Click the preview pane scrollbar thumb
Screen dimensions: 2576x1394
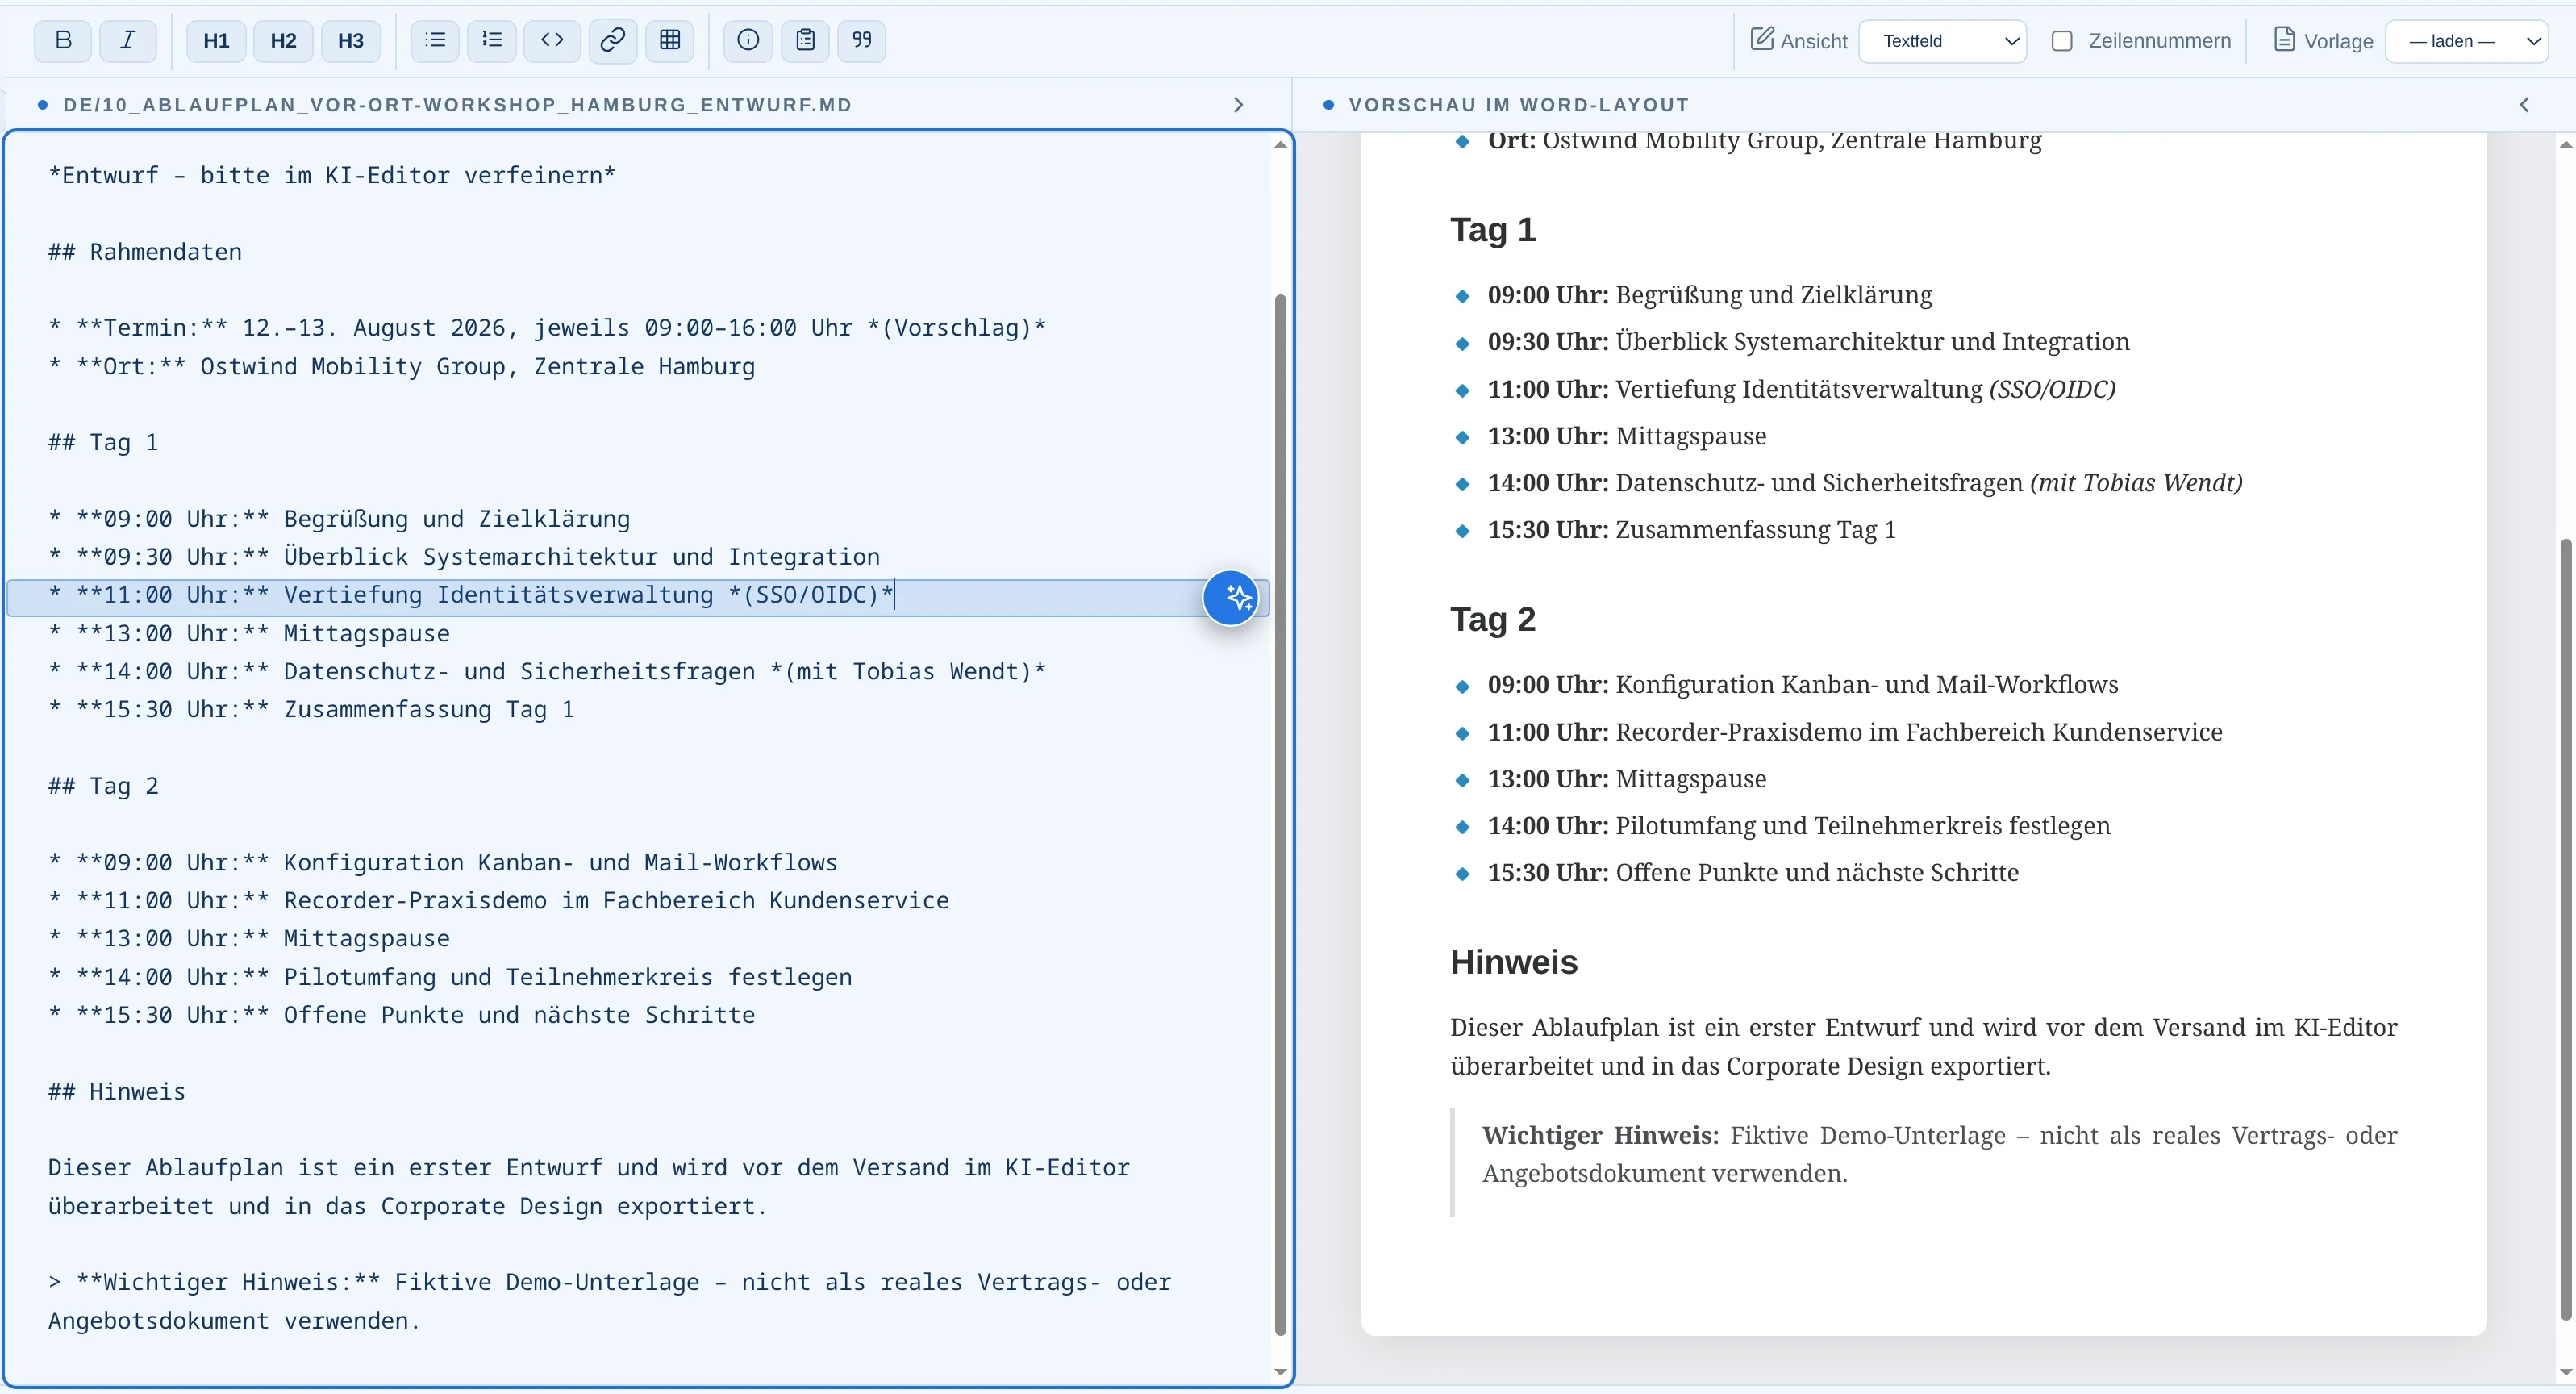[2565, 930]
